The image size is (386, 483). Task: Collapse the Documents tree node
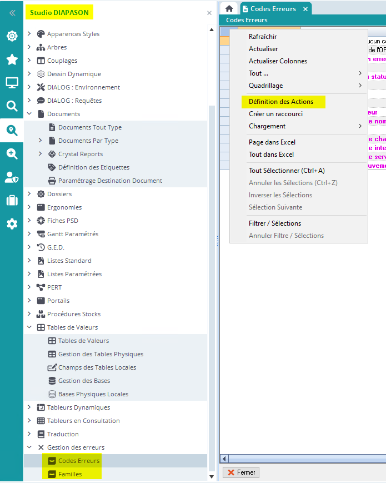pyautogui.click(x=29, y=114)
